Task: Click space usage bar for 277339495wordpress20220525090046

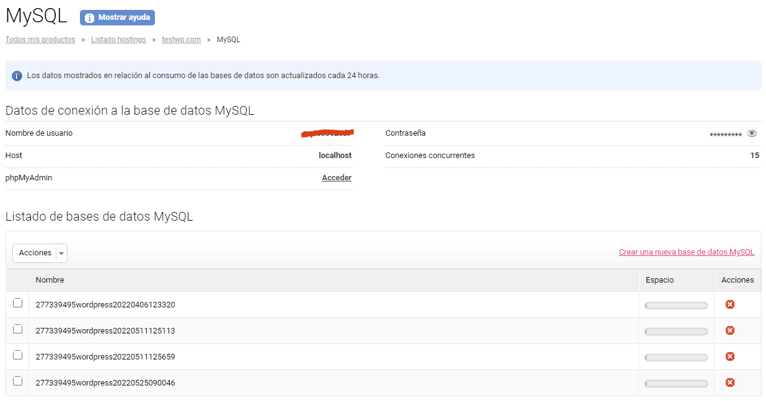Action: click(676, 383)
